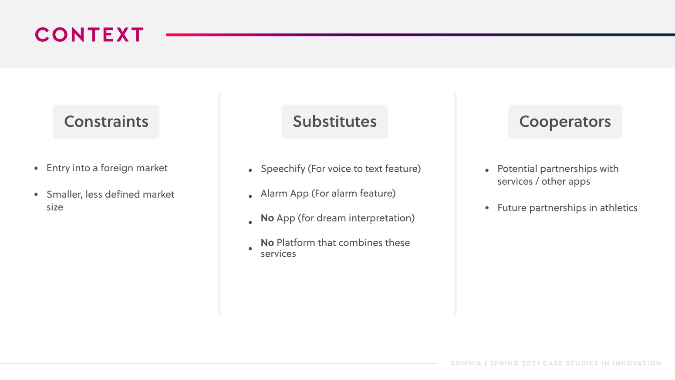Viewport: 675px width, 380px height.
Task: Click 'Entry into a foreign market' bullet
Action: click(107, 168)
